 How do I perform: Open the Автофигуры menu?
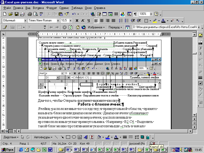coord(43,137)
